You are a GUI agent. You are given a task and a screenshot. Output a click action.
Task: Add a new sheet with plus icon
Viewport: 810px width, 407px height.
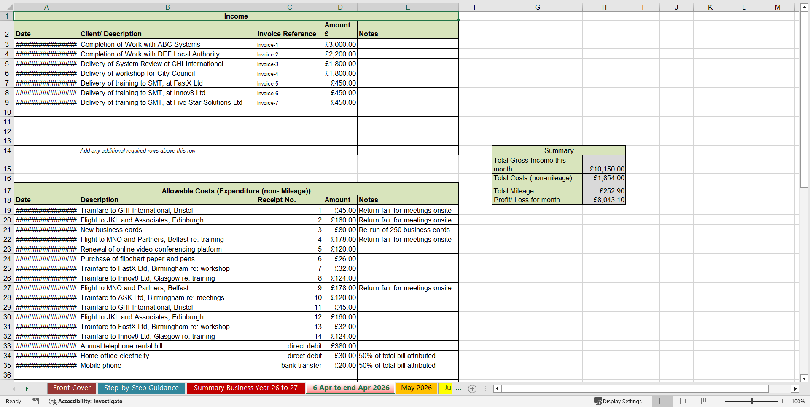point(472,389)
